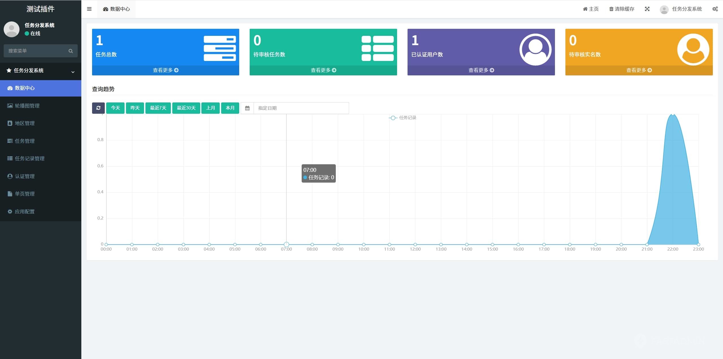The width and height of the screenshot is (723, 359).
Task: Click search magnifier icon in sidebar
Action: (71, 51)
